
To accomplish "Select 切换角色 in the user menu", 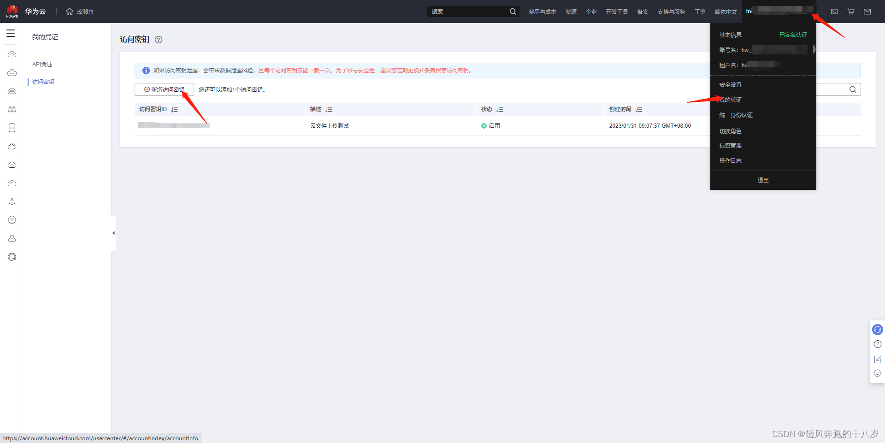I will pos(731,131).
